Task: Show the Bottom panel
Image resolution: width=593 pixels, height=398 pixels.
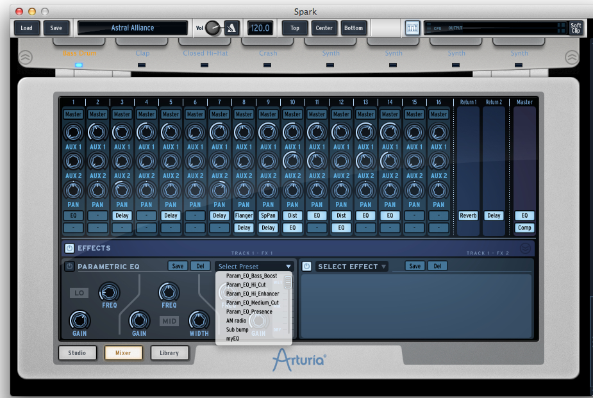Action: [354, 28]
